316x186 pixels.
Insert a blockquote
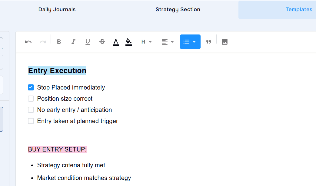[x=209, y=42]
